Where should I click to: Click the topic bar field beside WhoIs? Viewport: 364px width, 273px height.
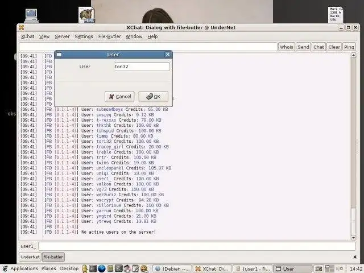click(x=148, y=47)
